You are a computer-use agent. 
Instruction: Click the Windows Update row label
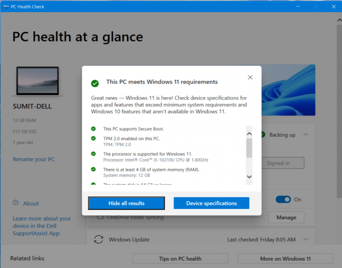(129, 240)
